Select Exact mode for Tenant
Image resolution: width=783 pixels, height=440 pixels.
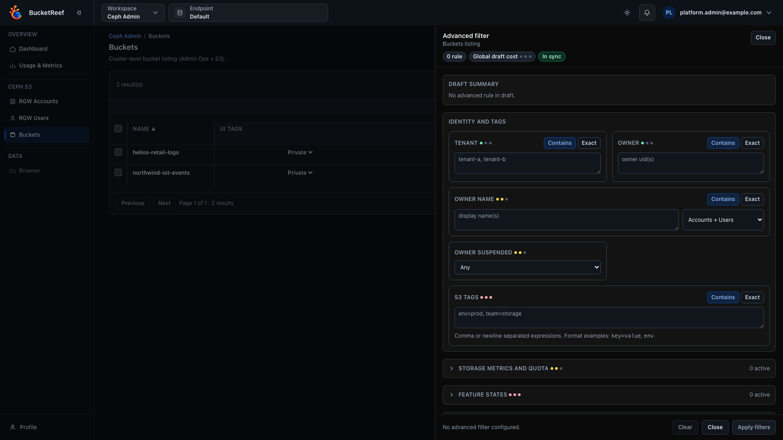click(x=589, y=143)
